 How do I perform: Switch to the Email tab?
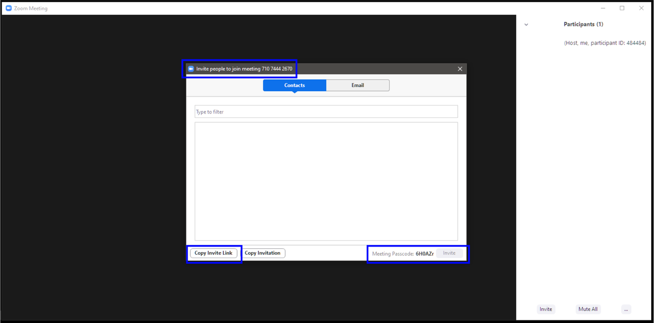pyautogui.click(x=358, y=85)
